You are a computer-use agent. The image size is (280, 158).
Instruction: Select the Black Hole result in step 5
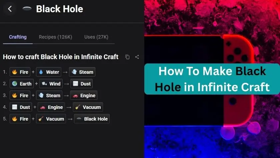[x=92, y=119]
